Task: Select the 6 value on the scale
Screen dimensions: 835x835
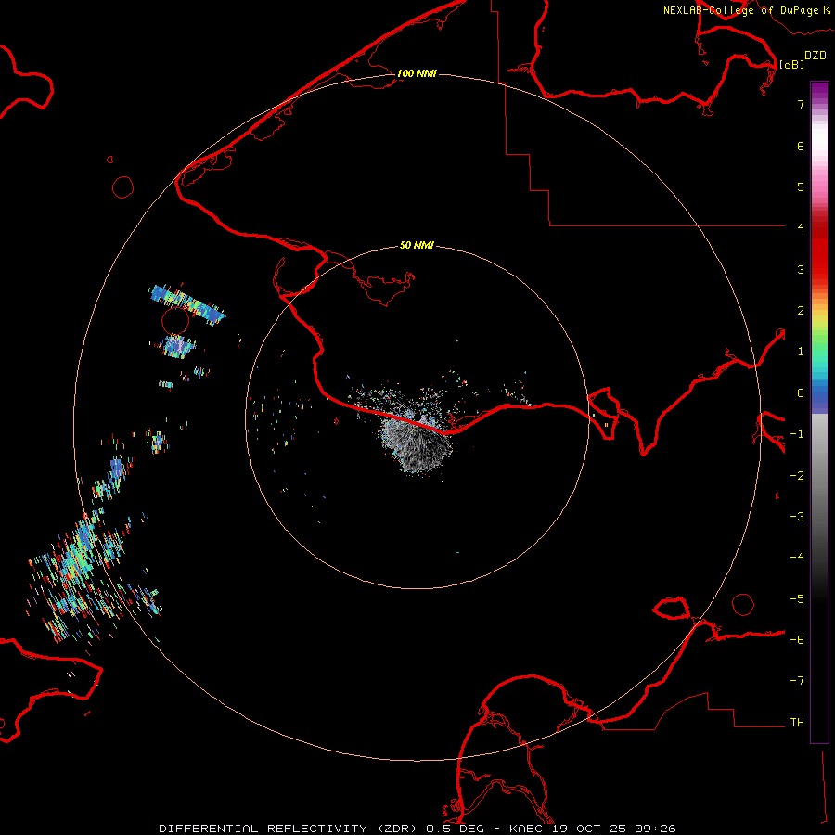Action: [801, 146]
